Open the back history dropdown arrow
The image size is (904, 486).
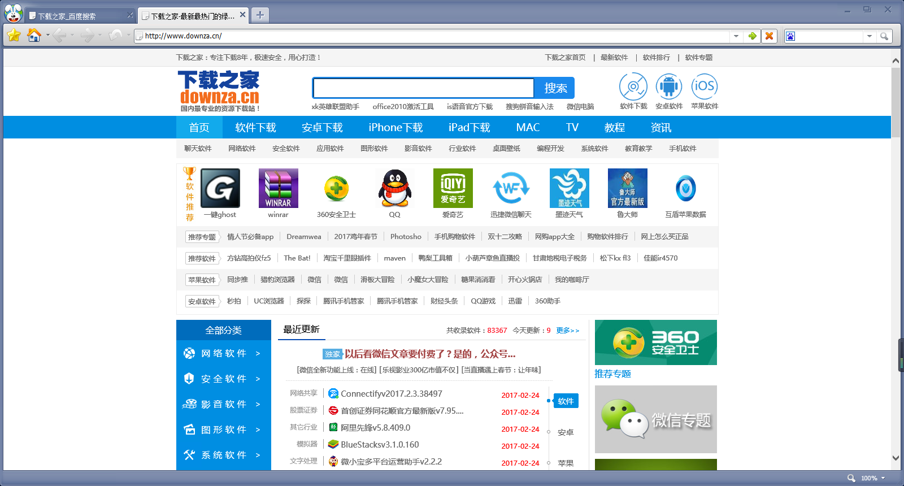(72, 35)
